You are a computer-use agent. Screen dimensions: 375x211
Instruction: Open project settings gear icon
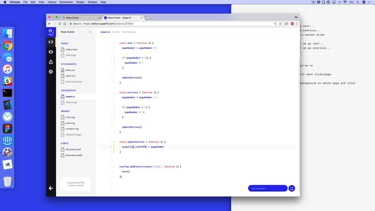[x=51, y=72]
